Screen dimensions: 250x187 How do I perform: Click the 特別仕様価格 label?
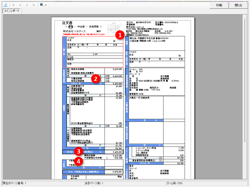[77, 81]
